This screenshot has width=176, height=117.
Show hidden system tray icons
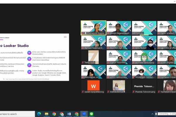152,114
